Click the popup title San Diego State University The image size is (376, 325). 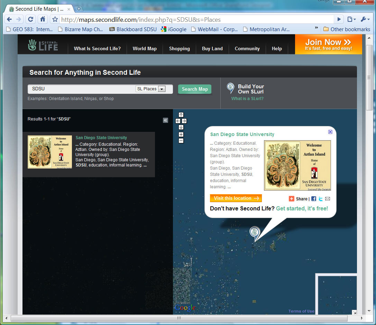click(242, 134)
